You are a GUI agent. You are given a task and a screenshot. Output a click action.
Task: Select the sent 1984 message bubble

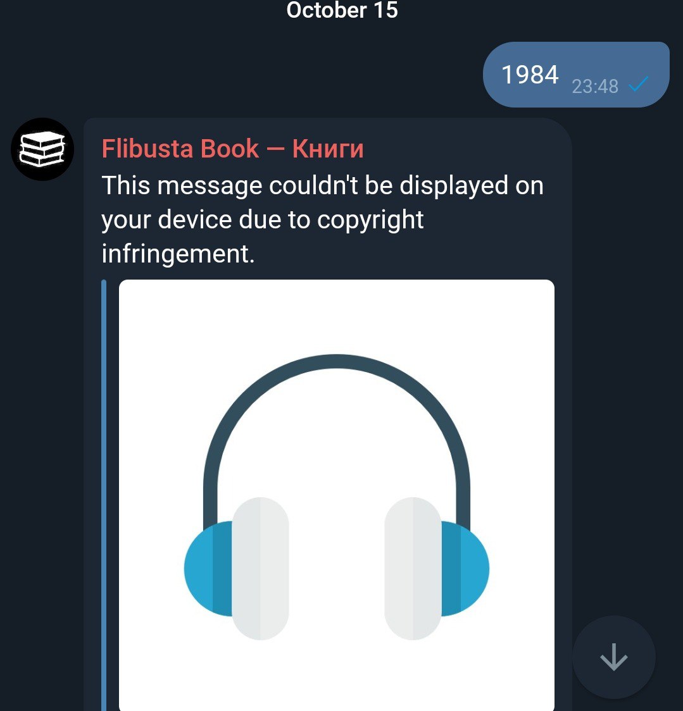pos(577,75)
